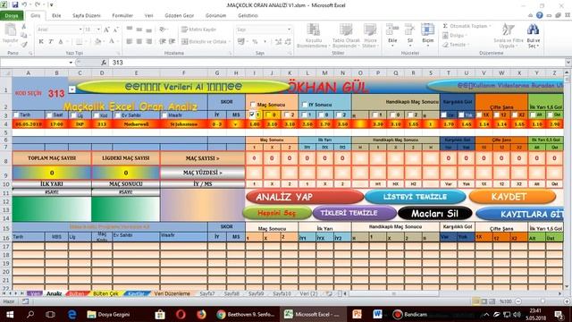
Task: Click the AutoSum (Otomatik Toplam) sigma icon
Action: click(x=445, y=26)
